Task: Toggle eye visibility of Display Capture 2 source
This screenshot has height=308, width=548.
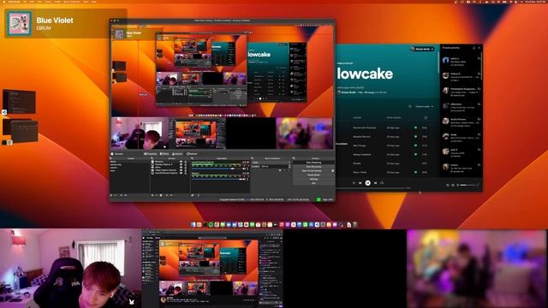Action: click(x=181, y=164)
